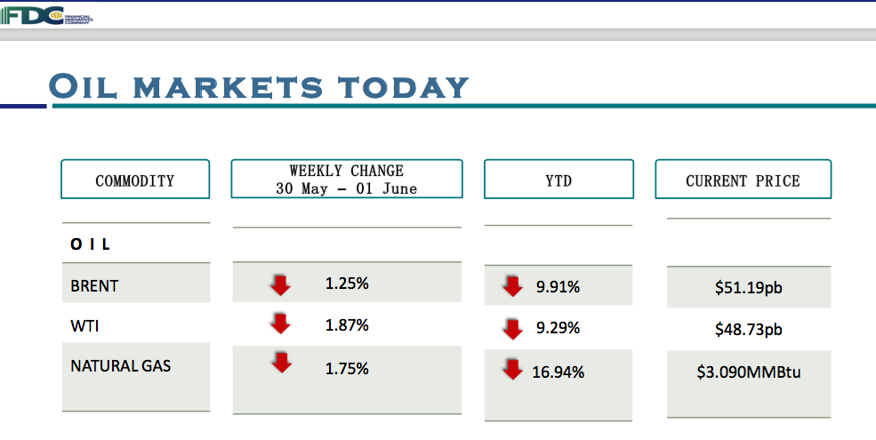Click the red down arrow for Brent weekly change
Viewport: 876px width, 440px height.
[280, 284]
